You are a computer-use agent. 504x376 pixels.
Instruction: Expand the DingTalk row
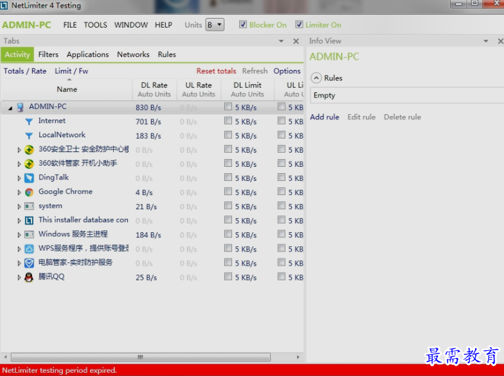click(x=19, y=178)
